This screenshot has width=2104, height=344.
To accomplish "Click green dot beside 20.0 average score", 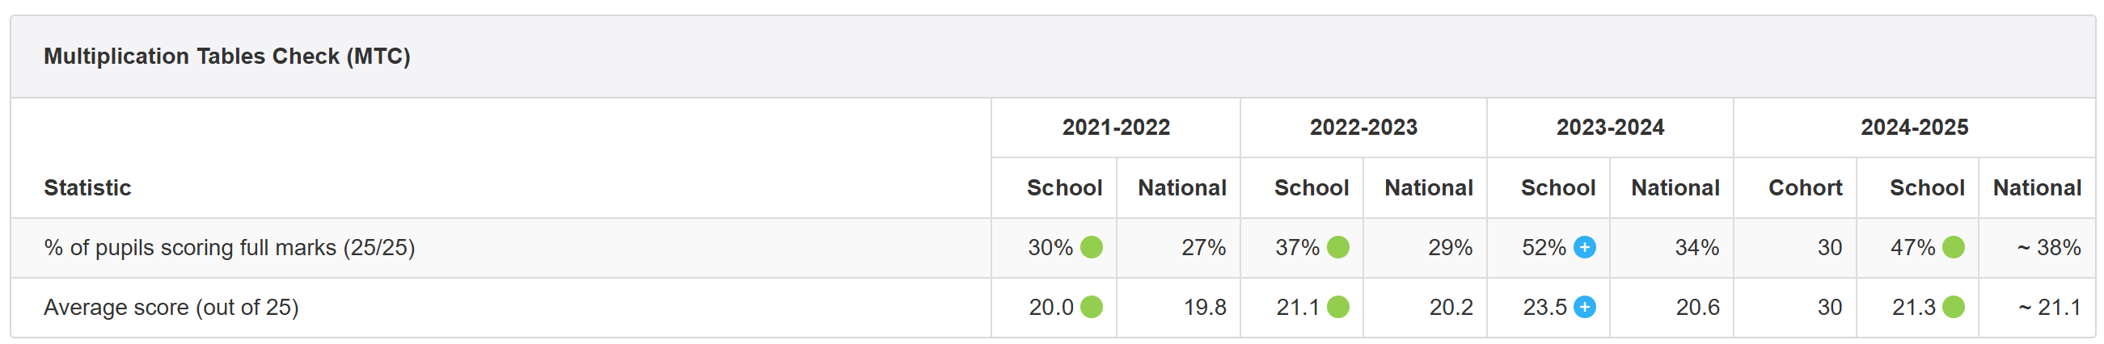I will 1091,308.
